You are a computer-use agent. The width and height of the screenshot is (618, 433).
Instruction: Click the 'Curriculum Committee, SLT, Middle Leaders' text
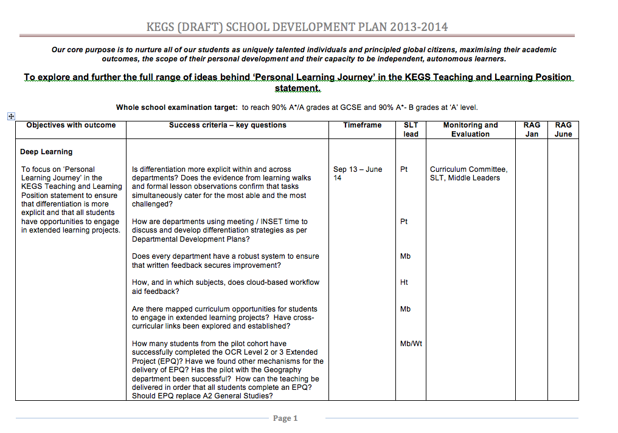click(x=468, y=174)
